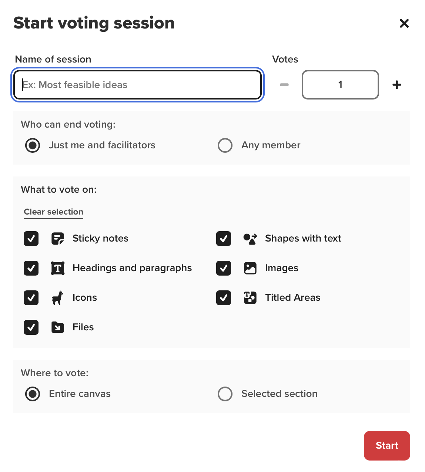The width and height of the screenshot is (425, 472).
Task: Click the Files folder icon
Action: click(x=58, y=327)
